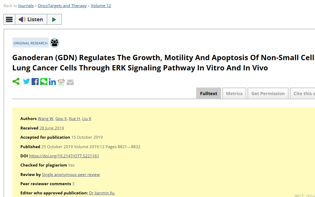Image resolution: width=315 pixels, height=197 pixels.
Task: Click the green share icon
Action: pos(16,82)
